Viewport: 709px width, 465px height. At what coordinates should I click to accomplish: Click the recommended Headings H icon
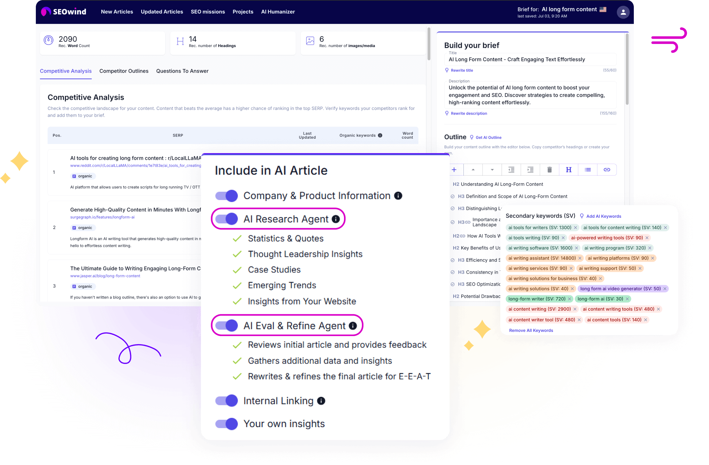pyautogui.click(x=180, y=41)
